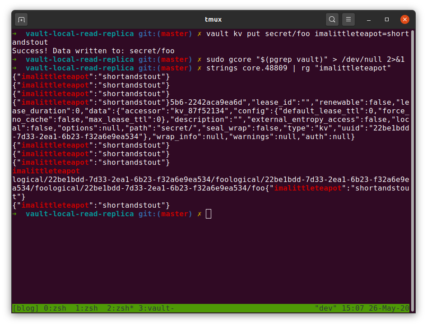Click the 'seal_wrap' key in output

tap(226, 128)
